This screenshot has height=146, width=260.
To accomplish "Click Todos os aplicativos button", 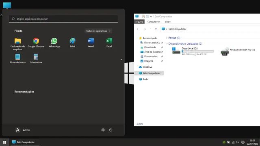I will click(98, 31).
